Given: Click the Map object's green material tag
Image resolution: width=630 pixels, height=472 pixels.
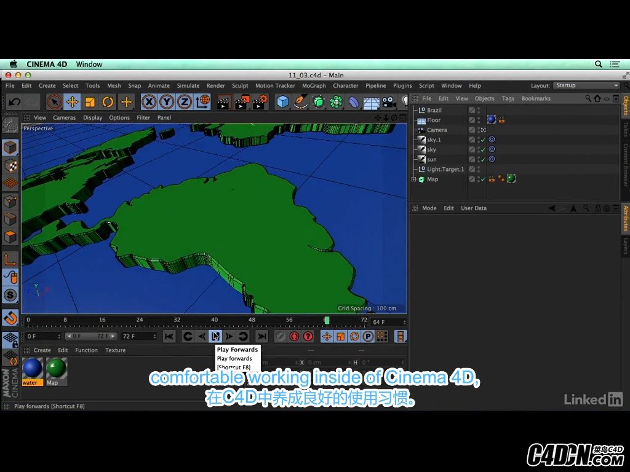Looking at the screenshot, I should (511, 179).
